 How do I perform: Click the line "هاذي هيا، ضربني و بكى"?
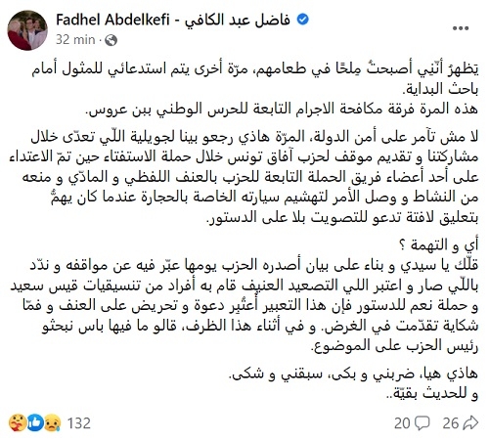(353, 374)
